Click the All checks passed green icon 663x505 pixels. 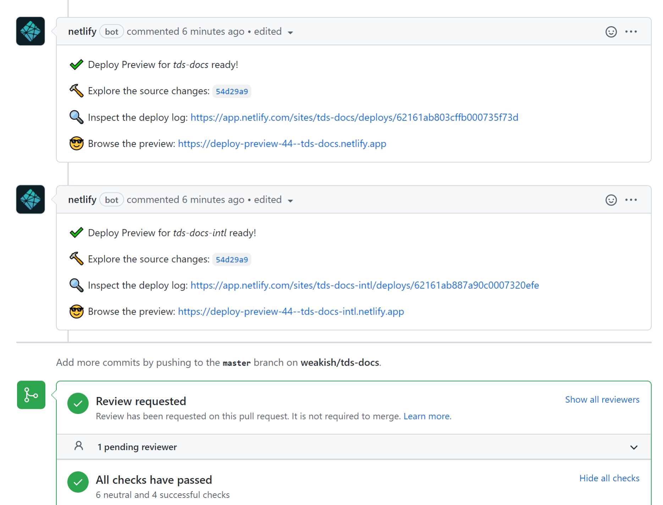(x=78, y=482)
